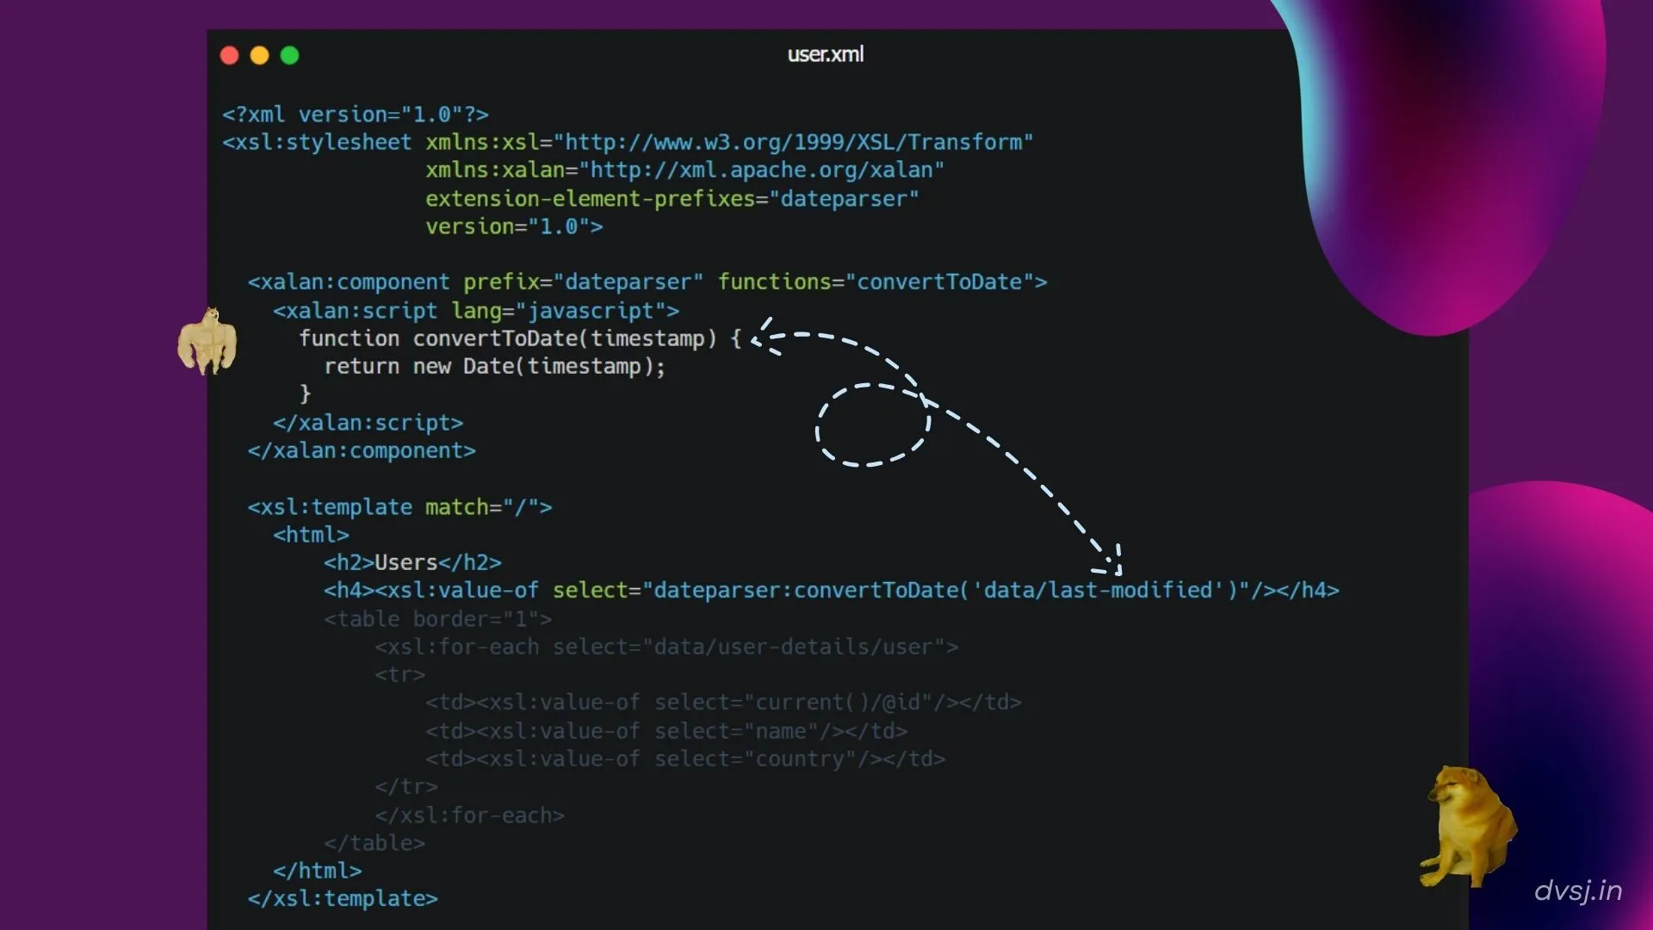
Task: Click the yellow traffic light button
Action: click(259, 55)
